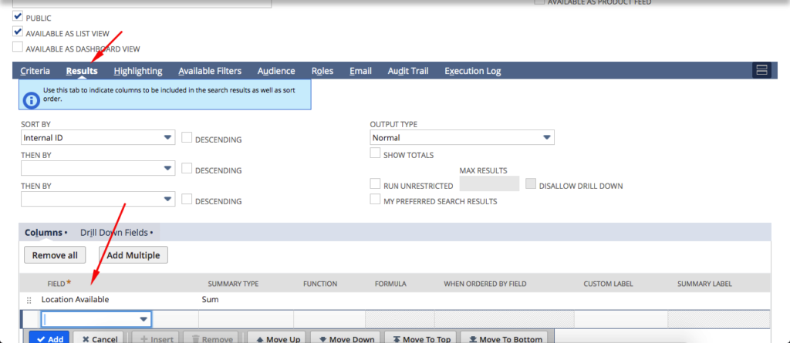Switch to the Criteria tab
790x343 pixels.
pos(35,71)
